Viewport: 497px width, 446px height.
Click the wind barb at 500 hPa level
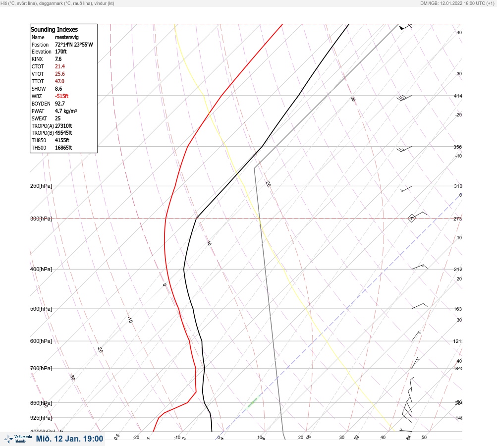coord(419,306)
